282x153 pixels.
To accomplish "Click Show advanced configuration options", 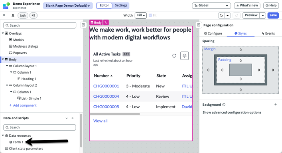I will (x=232, y=112).
